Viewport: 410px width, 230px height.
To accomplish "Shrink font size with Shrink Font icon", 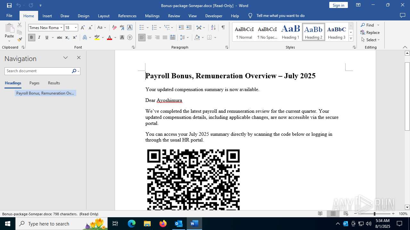I will pyautogui.click(x=90, y=27).
